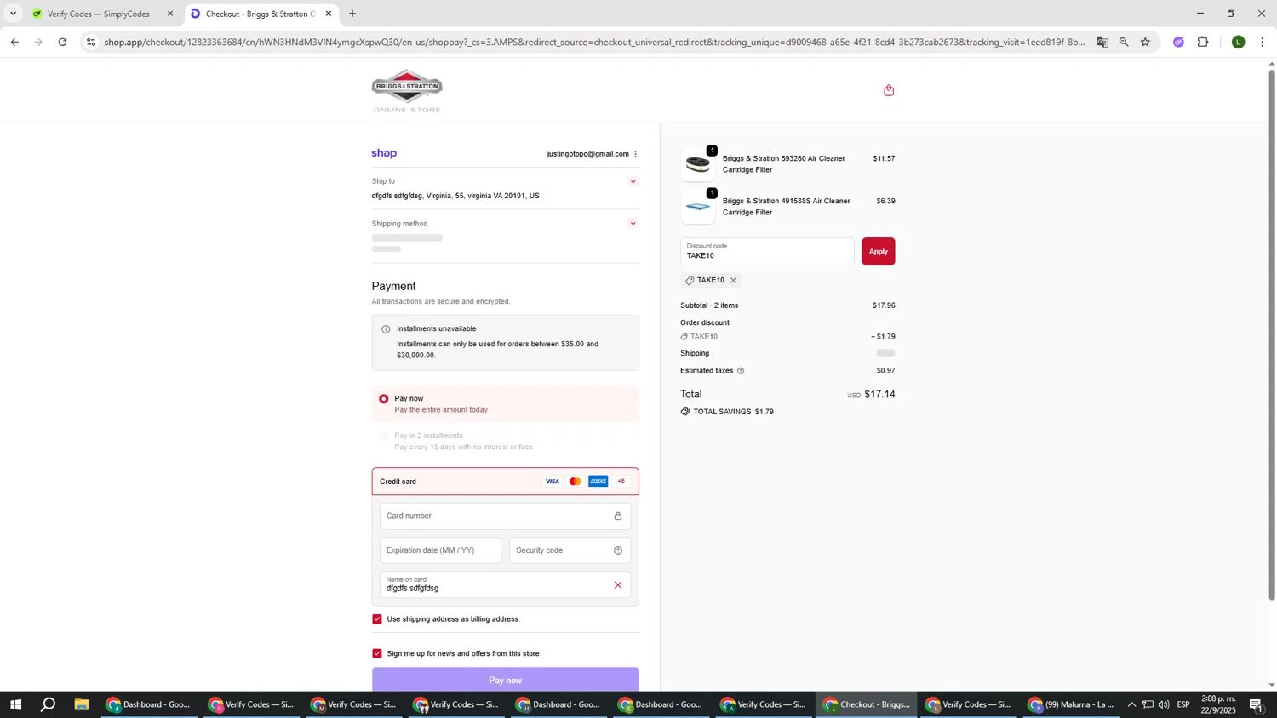Image resolution: width=1277 pixels, height=718 pixels.
Task: Click the estimated taxes info icon
Action: click(741, 371)
